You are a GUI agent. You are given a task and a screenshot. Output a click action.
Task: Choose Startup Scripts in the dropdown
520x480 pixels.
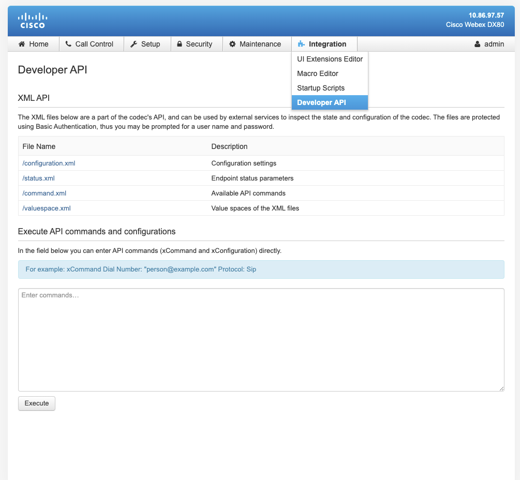(320, 88)
